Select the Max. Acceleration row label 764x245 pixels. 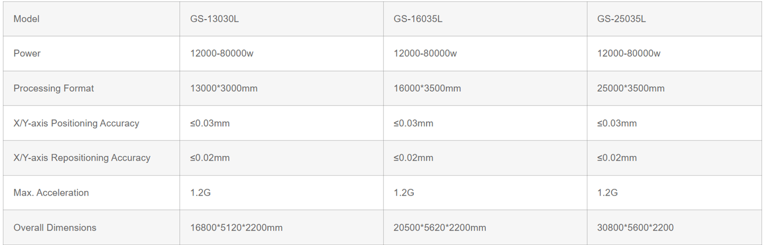51,192
